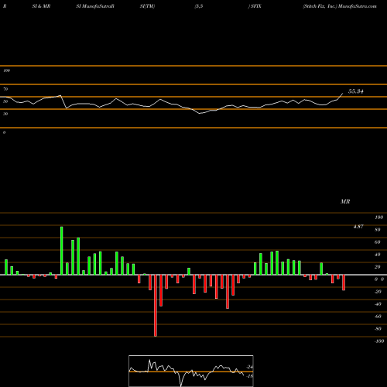This screenshot has height=387, width=387.
Task: Click the 60 label on MR scale
Action: tap(378, 242)
